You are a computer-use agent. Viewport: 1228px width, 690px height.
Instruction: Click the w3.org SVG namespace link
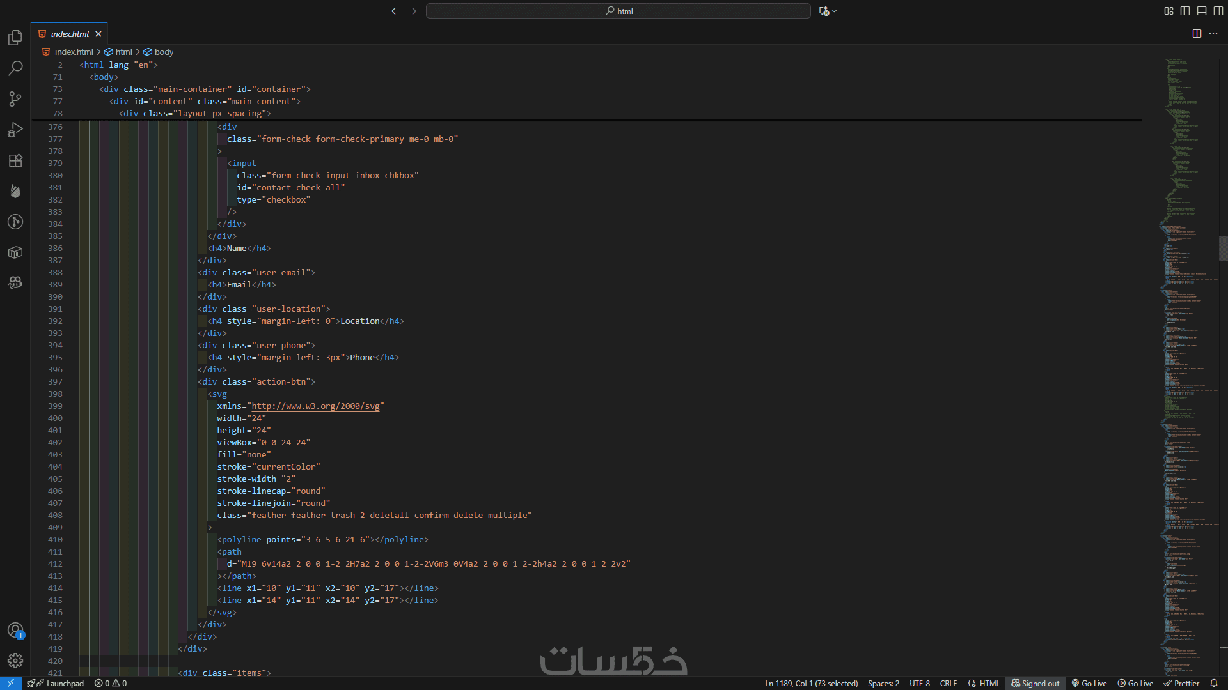pyautogui.click(x=315, y=406)
